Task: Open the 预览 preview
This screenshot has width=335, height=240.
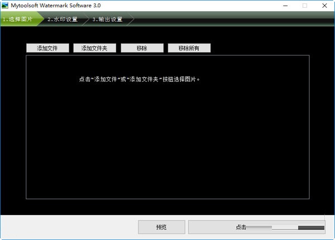Action: pos(161,227)
